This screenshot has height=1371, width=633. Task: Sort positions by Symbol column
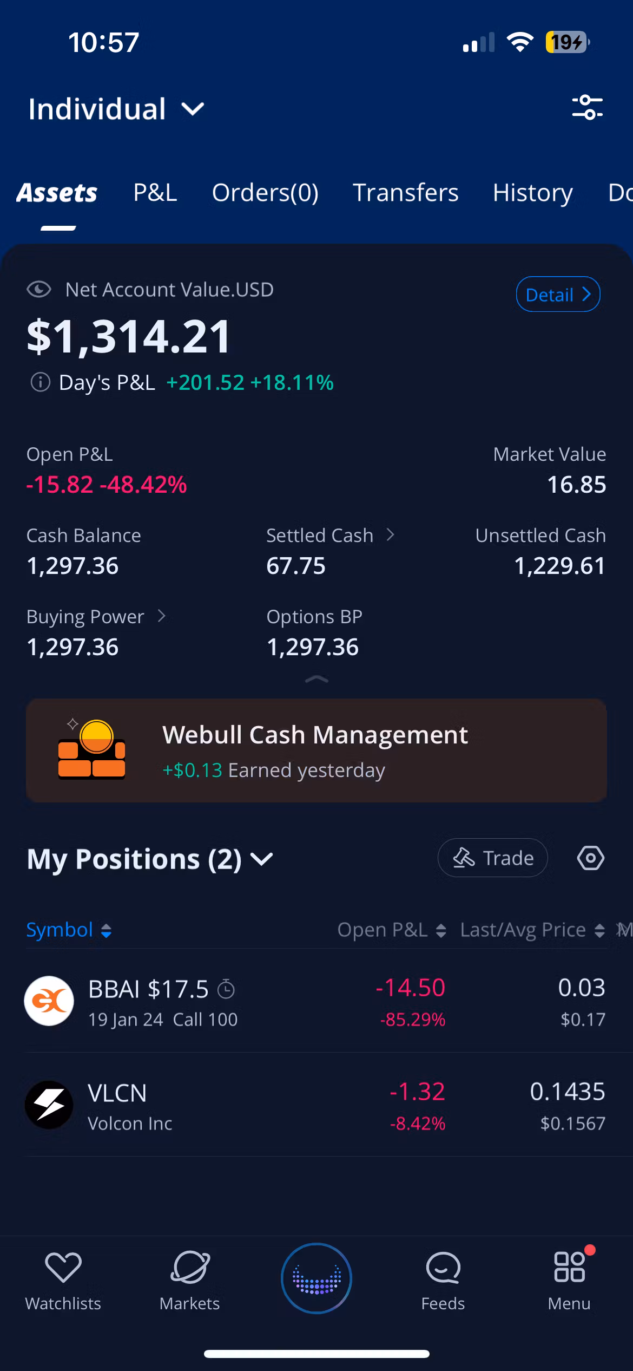click(69, 930)
